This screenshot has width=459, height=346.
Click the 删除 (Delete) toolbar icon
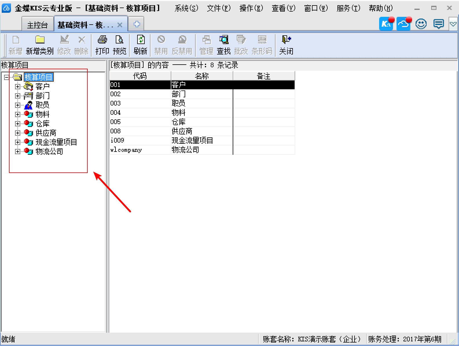82,40
